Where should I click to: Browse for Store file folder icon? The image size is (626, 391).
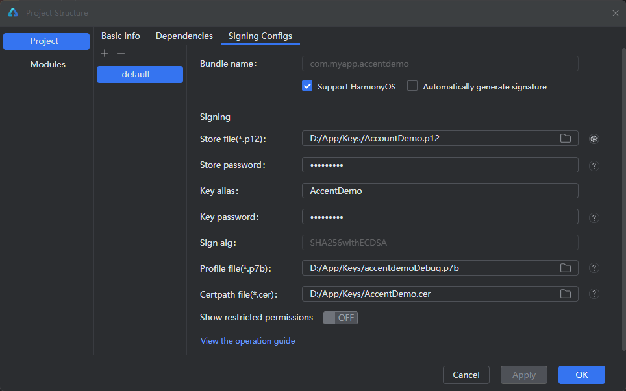pyautogui.click(x=566, y=138)
